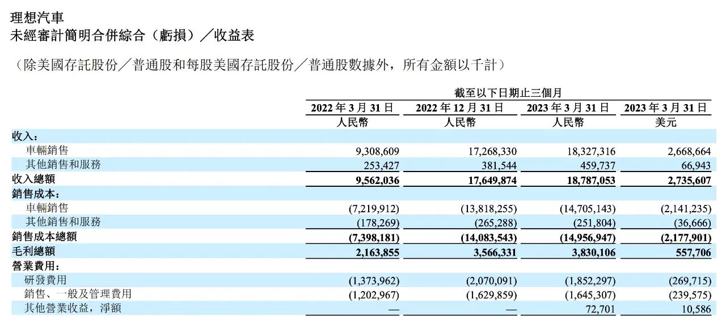Select the value 9,308,609
This screenshot has width=726, height=317.
click(377, 151)
